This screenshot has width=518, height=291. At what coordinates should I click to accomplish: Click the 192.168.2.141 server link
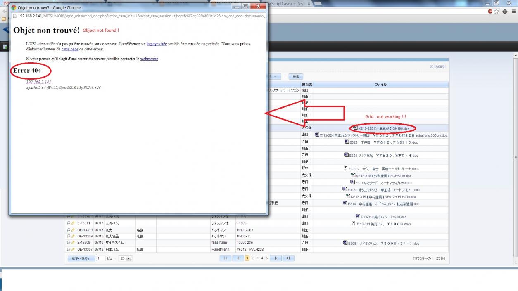coord(38,82)
